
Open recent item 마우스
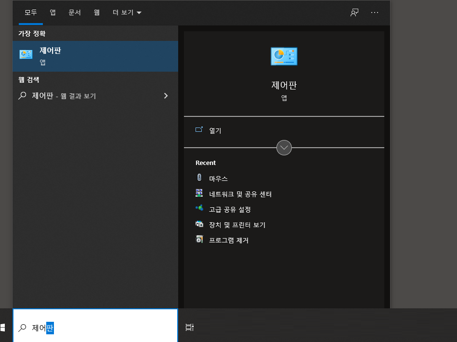pos(218,179)
